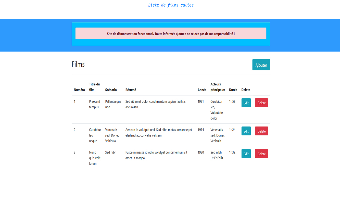This screenshot has width=340, height=204.
Task: Click the Durée column header
Action: point(233,90)
